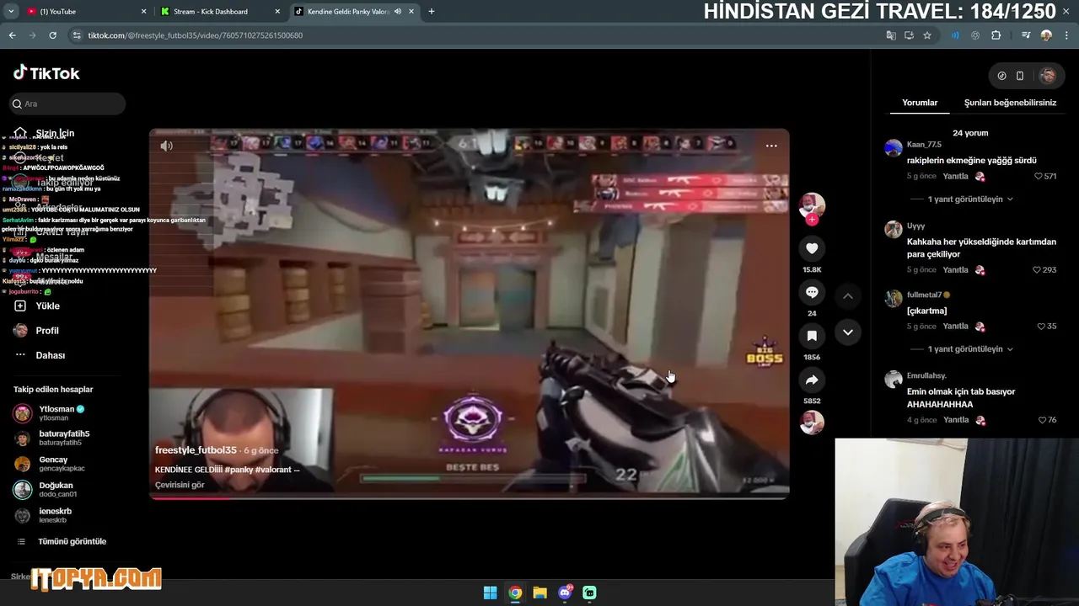Open Chrome three-dot menu
Viewport: 1079px width, 606px height.
click(1066, 35)
